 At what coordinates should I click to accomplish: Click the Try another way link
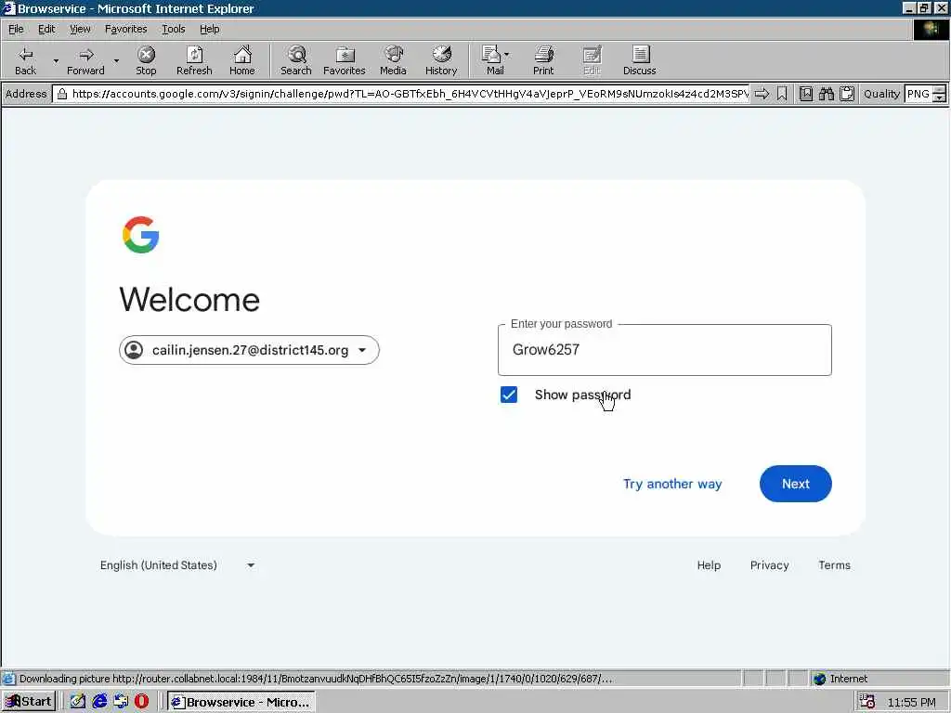tap(672, 484)
